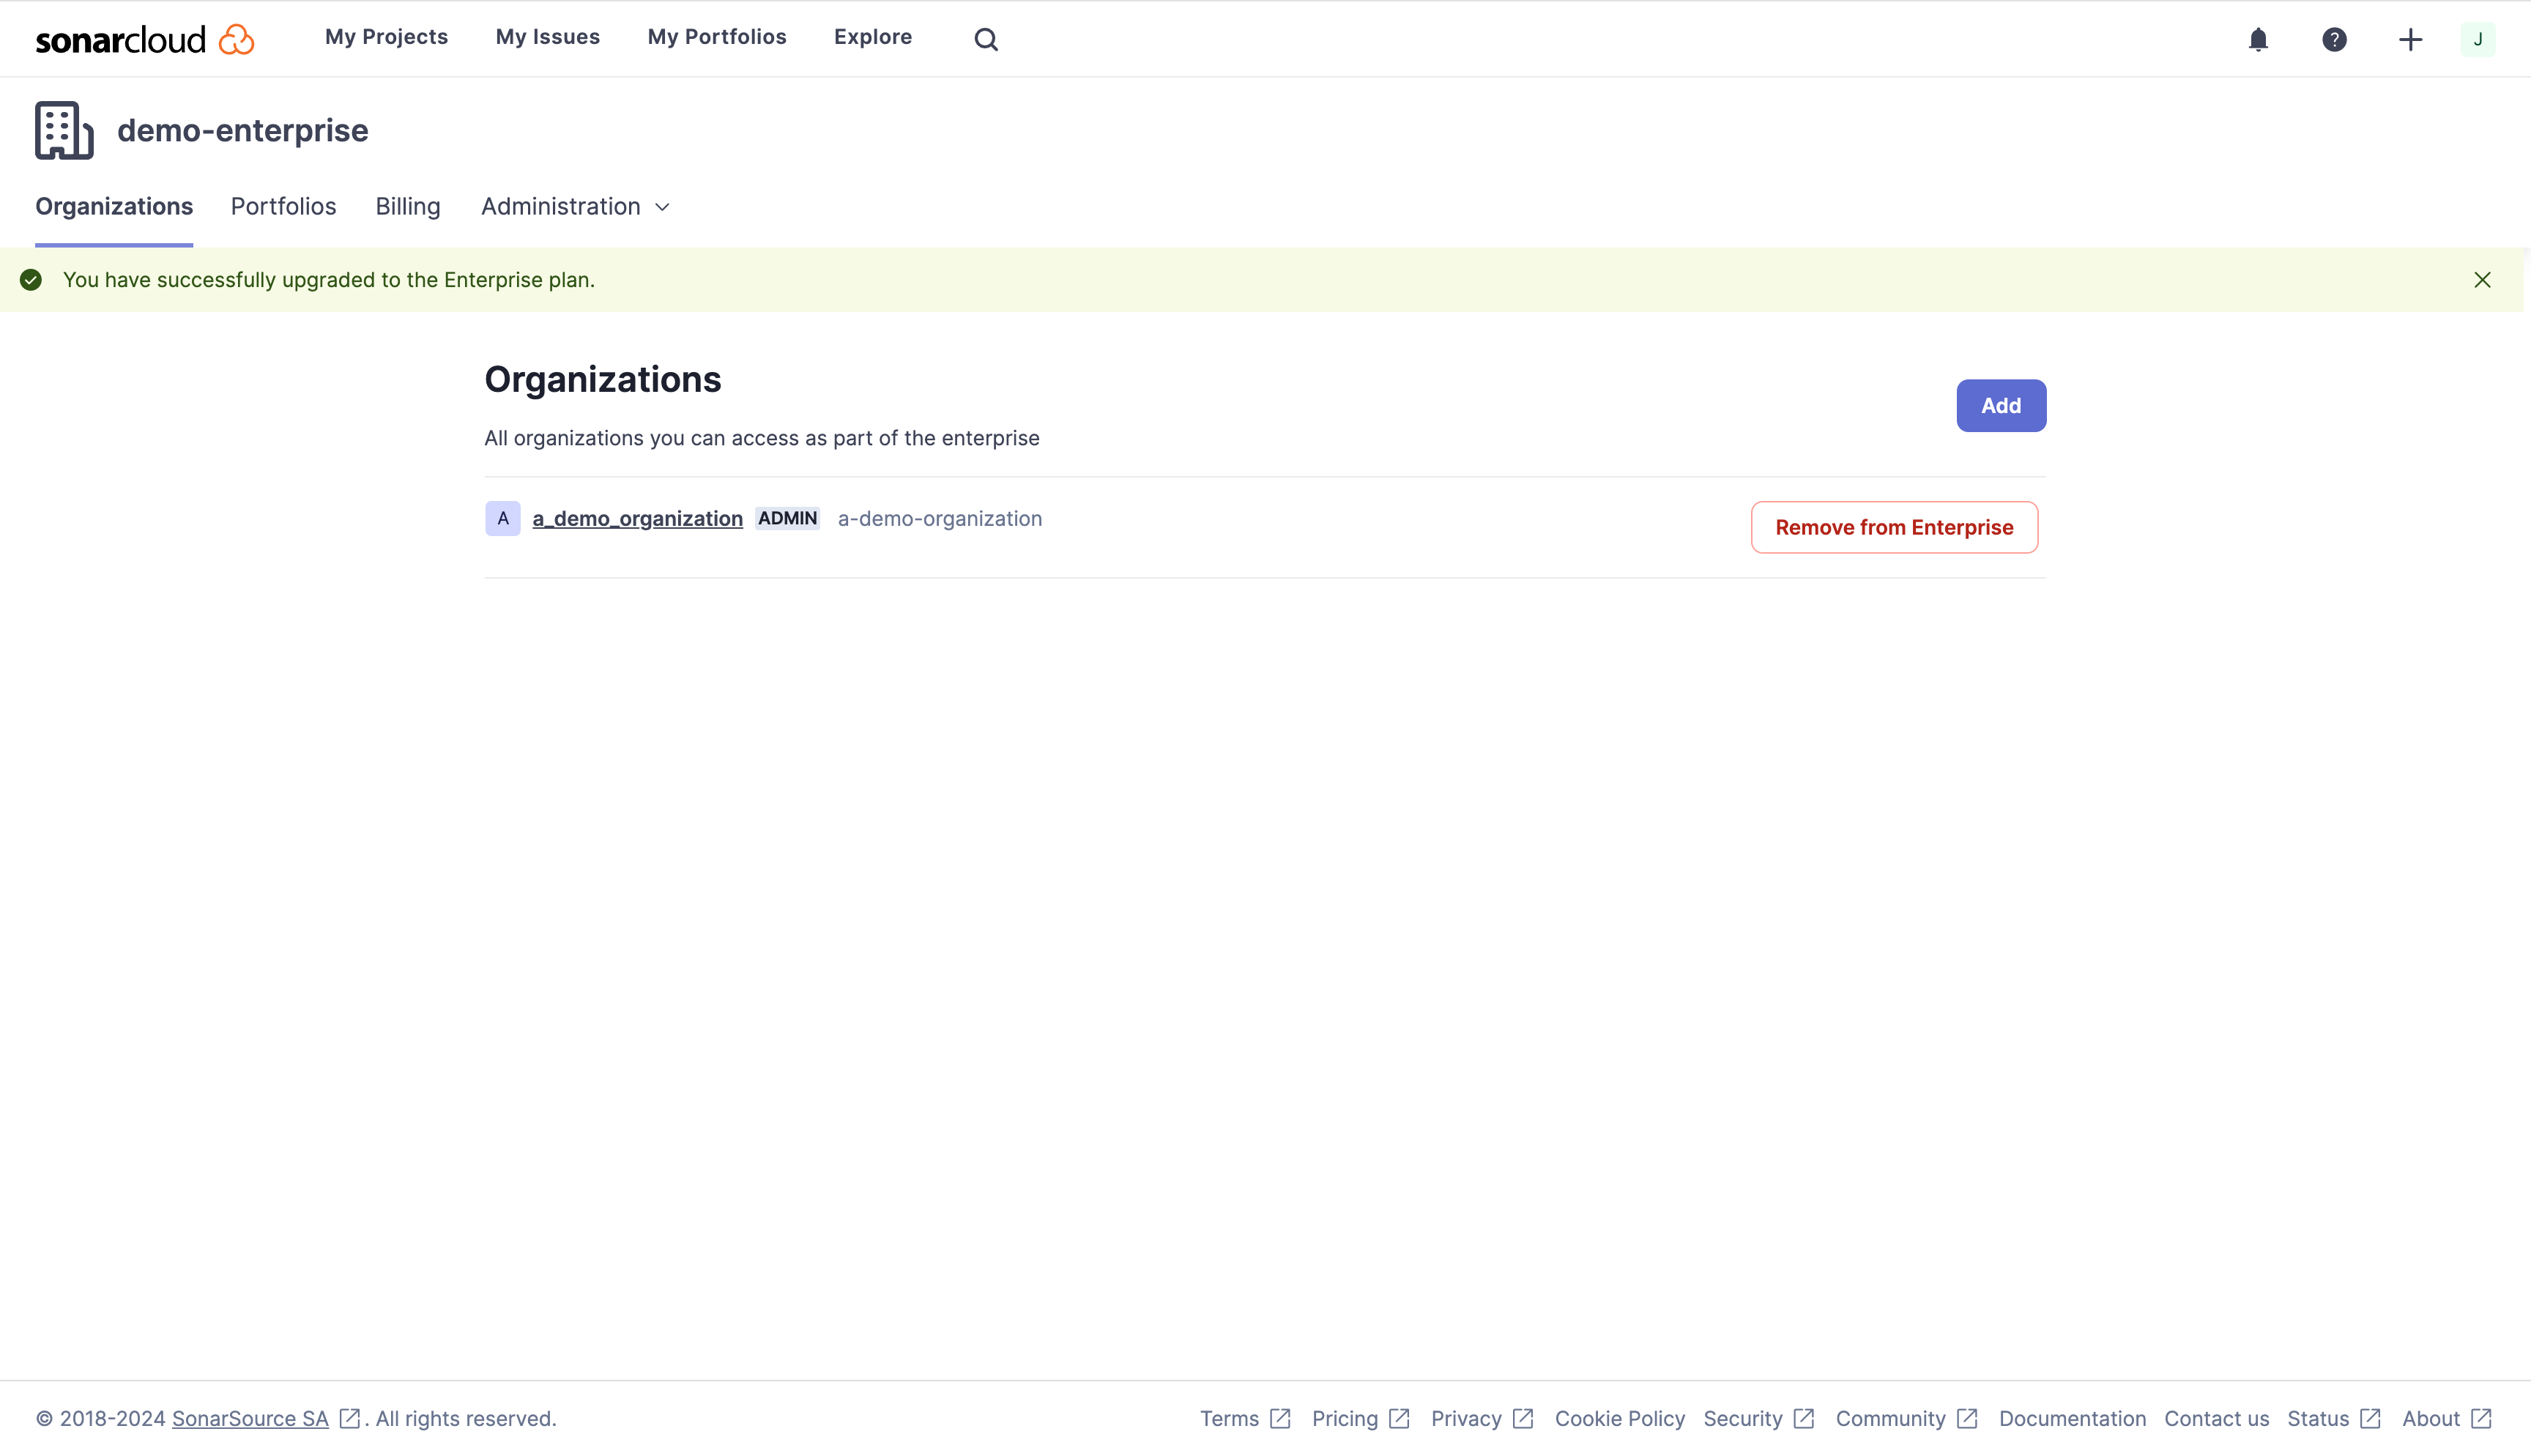Open the Terms external link
Screen dimensions: 2531x1456
1228,1418
